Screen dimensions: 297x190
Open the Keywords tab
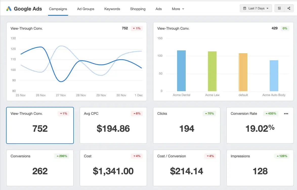[x=112, y=9]
